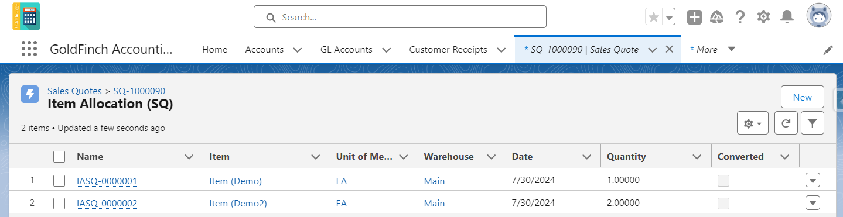Click the pencil to edit navigation bar
This screenshot has width=843, height=217.
828,50
